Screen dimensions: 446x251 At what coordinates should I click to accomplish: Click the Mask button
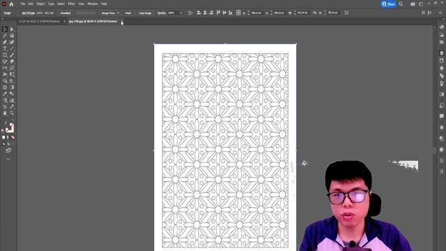coord(128,13)
